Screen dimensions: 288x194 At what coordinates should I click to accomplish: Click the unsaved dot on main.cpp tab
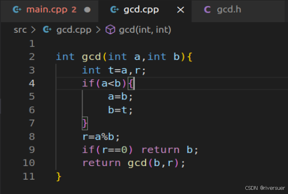click(x=87, y=10)
